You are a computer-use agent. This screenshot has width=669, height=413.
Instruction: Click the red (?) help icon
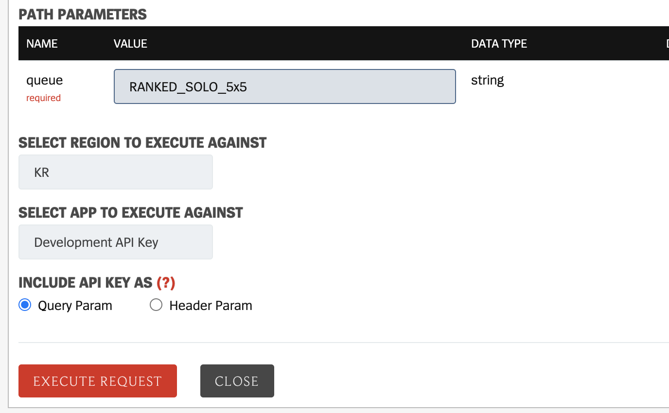[166, 282]
